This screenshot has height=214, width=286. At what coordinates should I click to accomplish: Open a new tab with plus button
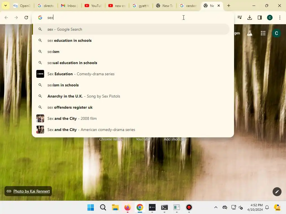229,6
